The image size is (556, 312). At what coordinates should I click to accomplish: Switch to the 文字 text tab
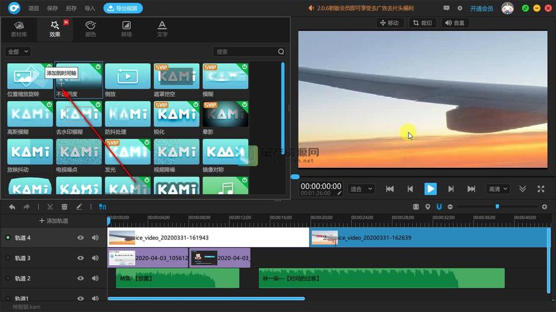coord(162,29)
